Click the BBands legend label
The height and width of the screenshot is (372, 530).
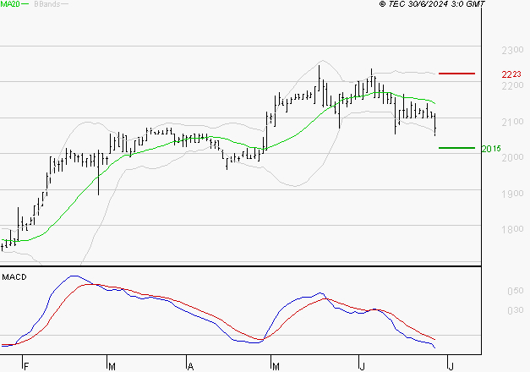(x=47, y=4)
